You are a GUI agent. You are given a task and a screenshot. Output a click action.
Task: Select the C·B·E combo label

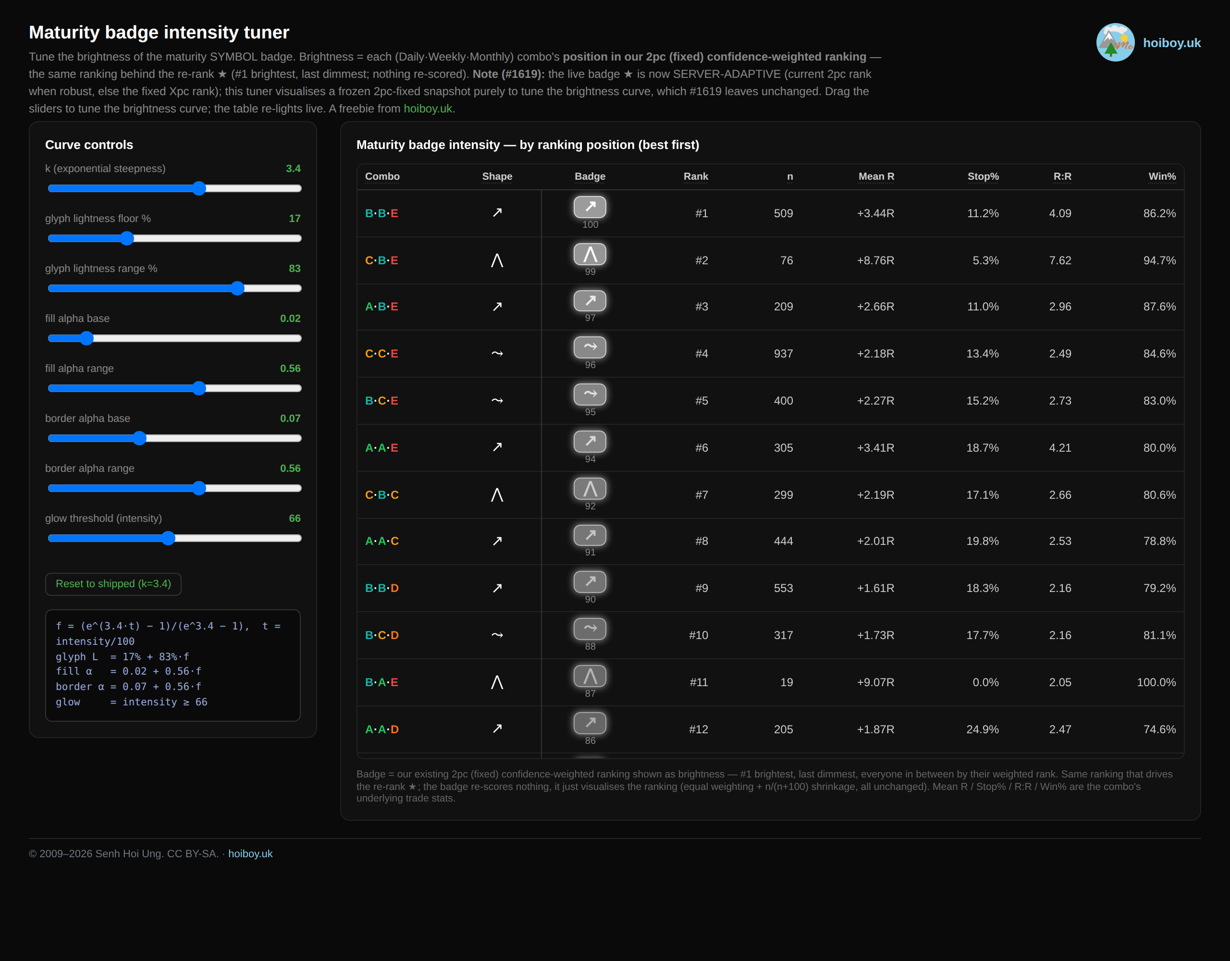[x=381, y=260]
